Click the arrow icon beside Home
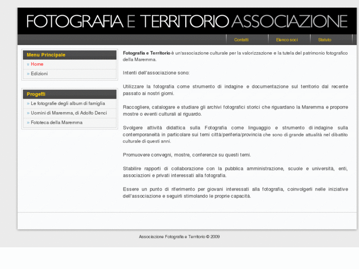The image size is (359, 269). (28, 64)
